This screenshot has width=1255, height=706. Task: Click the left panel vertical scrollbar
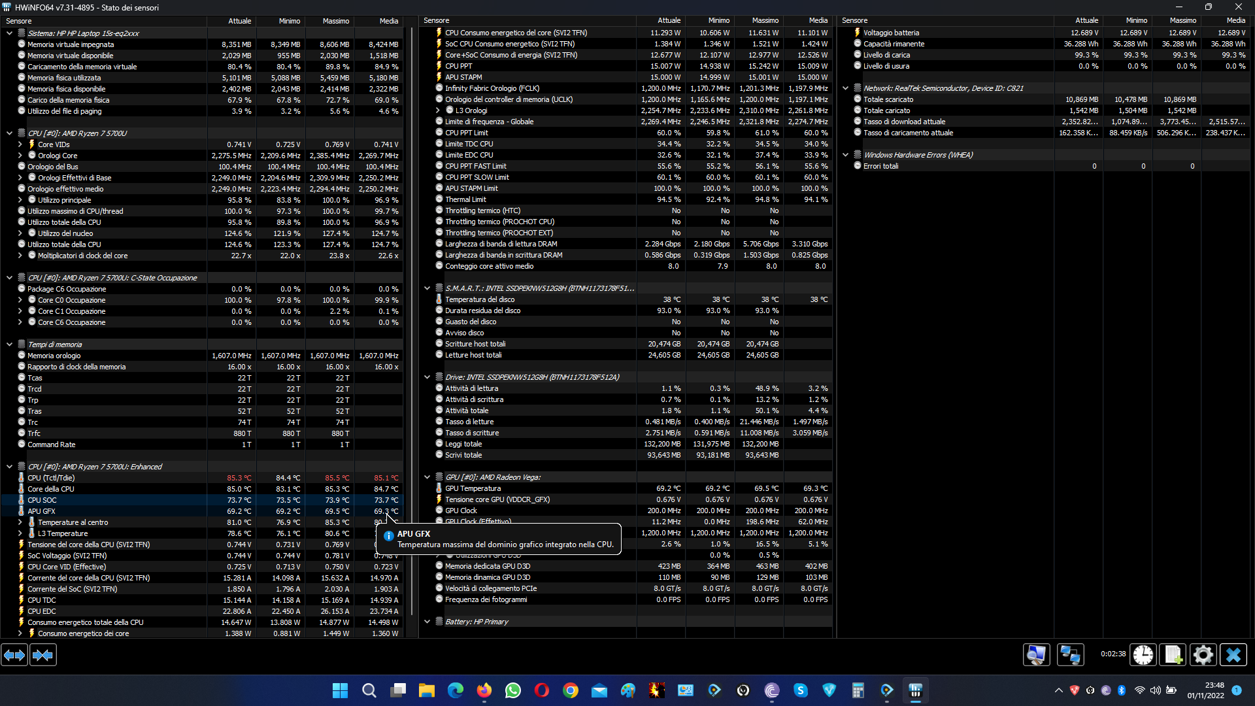point(412,320)
